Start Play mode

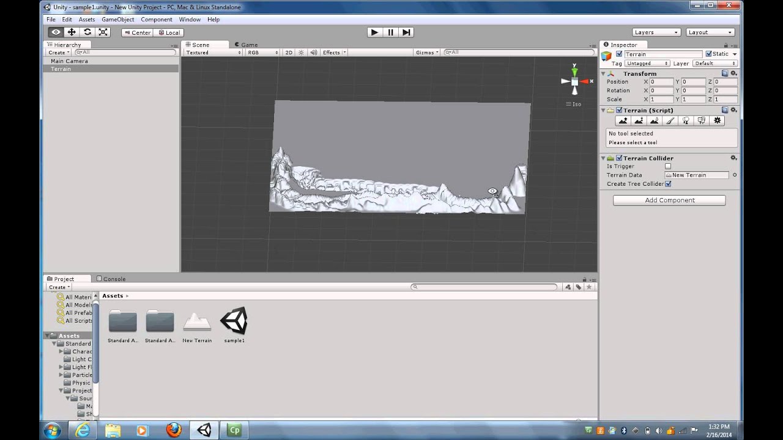(374, 32)
